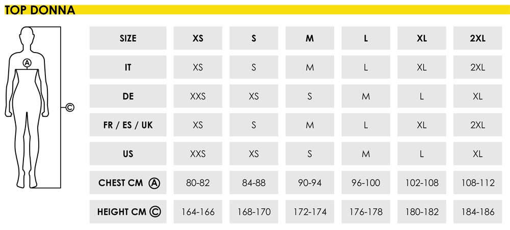
Task: Select the 2XL column header
Action: tap(477, 38)
